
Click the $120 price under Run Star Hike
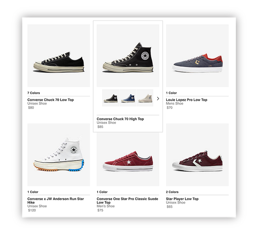coord(32,210)
